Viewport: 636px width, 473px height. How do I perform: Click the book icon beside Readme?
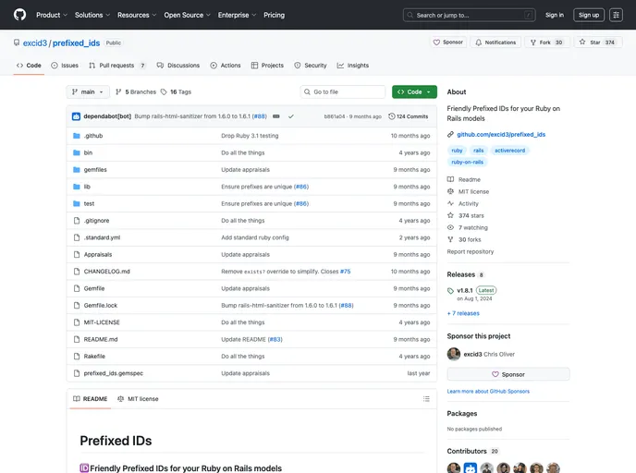pos(450,179)
